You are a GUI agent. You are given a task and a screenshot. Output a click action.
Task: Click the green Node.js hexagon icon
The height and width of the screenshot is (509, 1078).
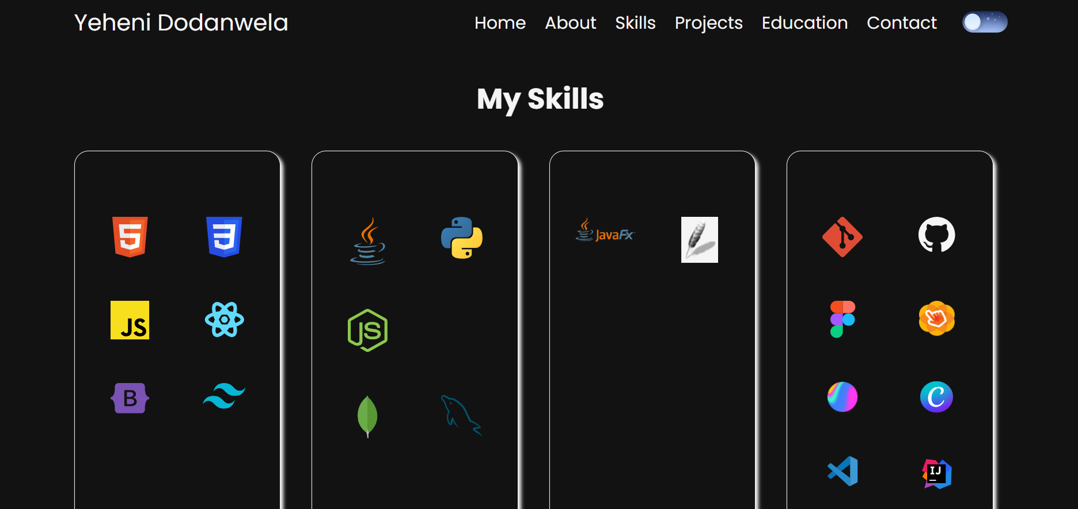[x=368, y=330]
